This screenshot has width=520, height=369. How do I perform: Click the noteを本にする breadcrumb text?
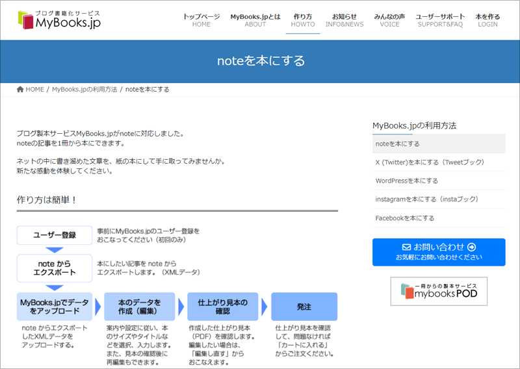pos(148,89)
